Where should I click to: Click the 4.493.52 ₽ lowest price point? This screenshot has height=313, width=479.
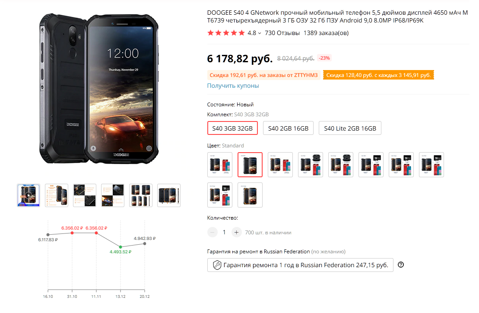(x=121, y=247)
